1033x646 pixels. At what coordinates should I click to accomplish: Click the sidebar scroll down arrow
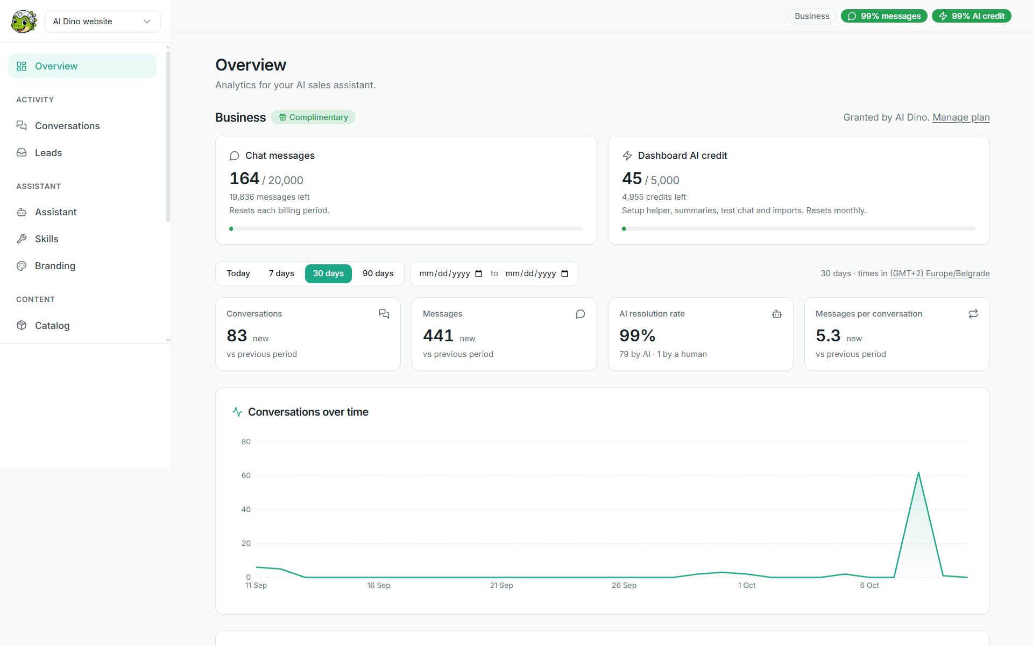168,340
